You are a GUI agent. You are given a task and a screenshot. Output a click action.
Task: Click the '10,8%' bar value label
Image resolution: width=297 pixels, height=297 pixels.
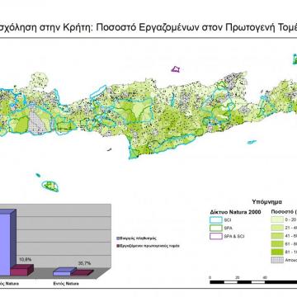(x=25, y=259)
